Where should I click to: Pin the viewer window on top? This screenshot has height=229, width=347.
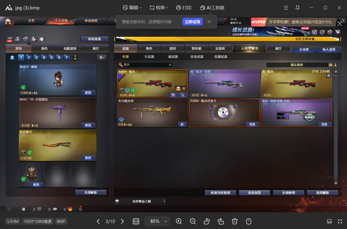click(298, 8)
